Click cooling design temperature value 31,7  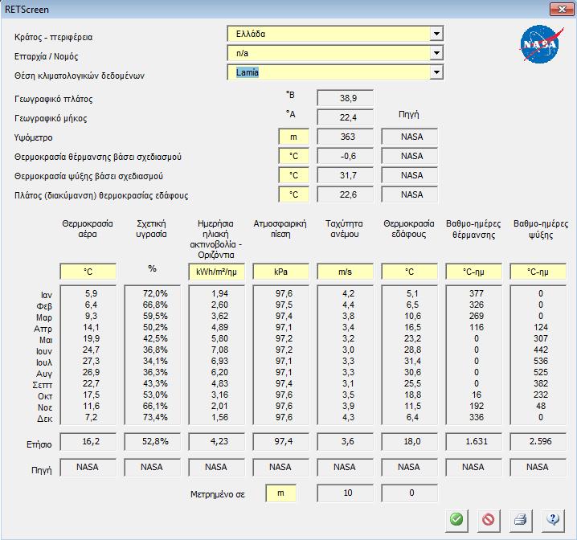[x=346, y=175]
